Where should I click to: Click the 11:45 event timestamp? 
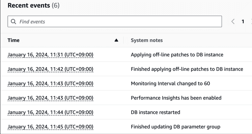coord(50,127)
